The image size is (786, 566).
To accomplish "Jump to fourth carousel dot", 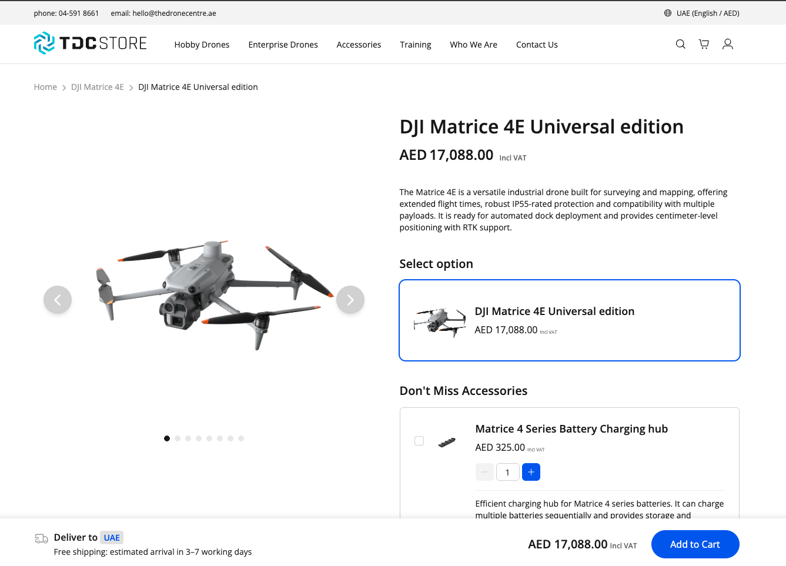I will click(x=199, y=438).
